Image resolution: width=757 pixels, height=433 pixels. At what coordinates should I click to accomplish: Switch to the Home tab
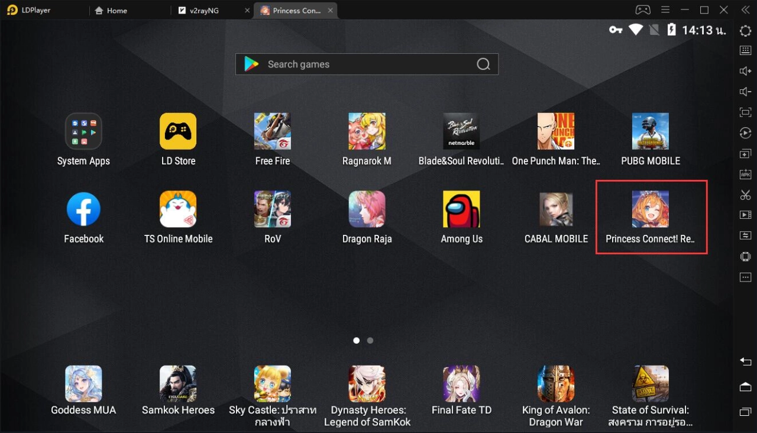coord(116,10)
